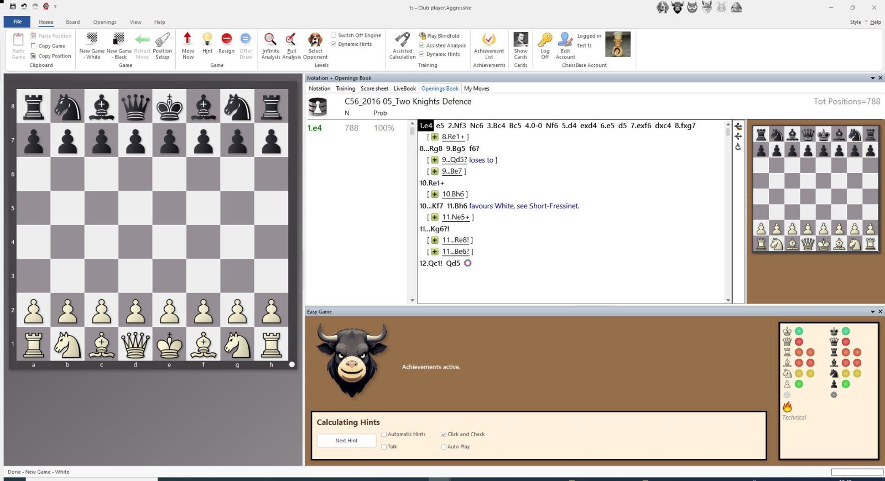Open Select Opponent dog icon
The width and height of the screenshot is (885, 481).
click(x=315, y=40)
